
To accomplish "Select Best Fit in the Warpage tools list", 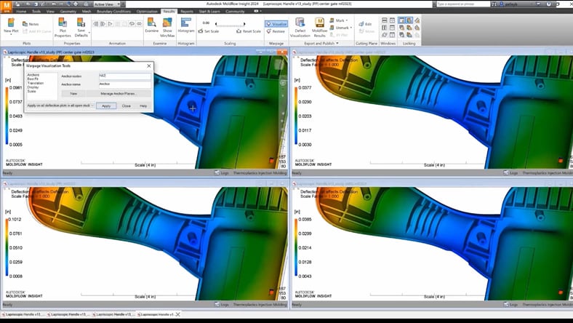I will (x=33, y=79).
